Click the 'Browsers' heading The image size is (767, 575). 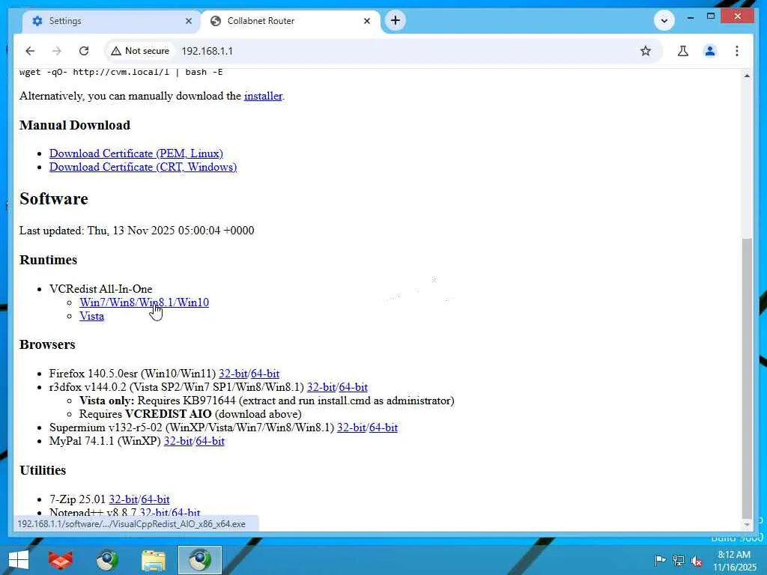47,344
